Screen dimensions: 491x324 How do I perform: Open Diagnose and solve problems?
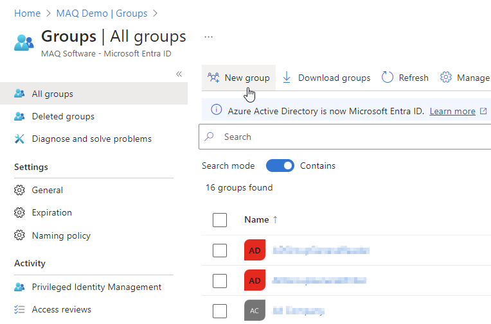pyautogui.click(x=91, y=139)
